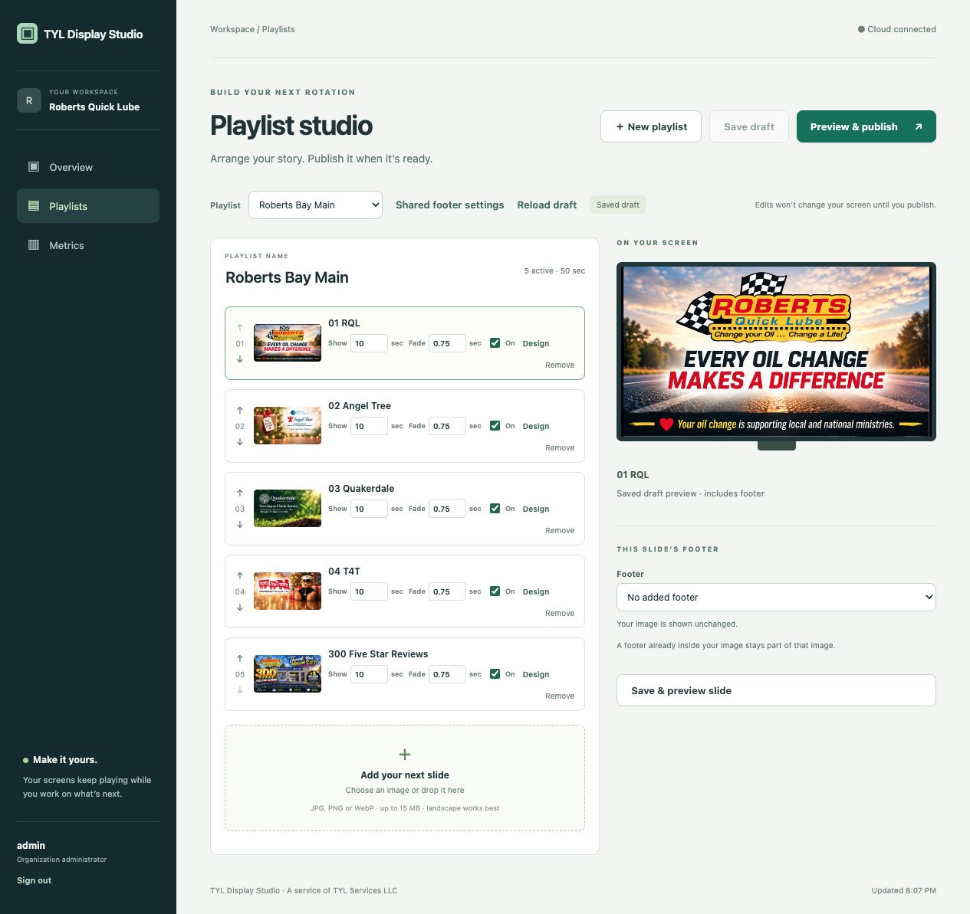Move 01 RQL slide down with arrow
The image size is (970, 914).
tap(240, 359)
